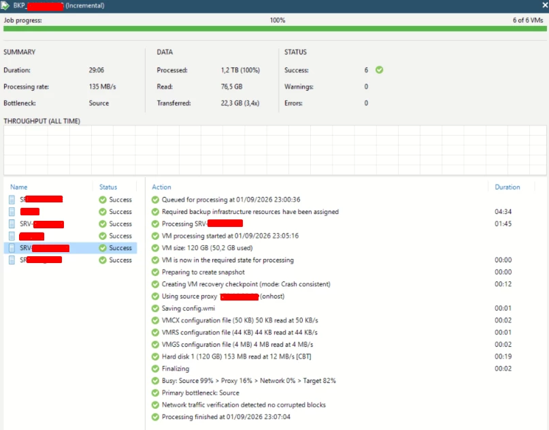Screen dimensions: 549x430
Task: Click the Duration column header
Action: [508, 187]
